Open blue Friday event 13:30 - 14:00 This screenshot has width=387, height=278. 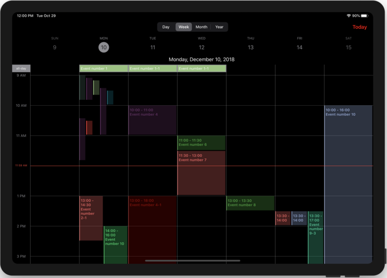coord(299,218)
